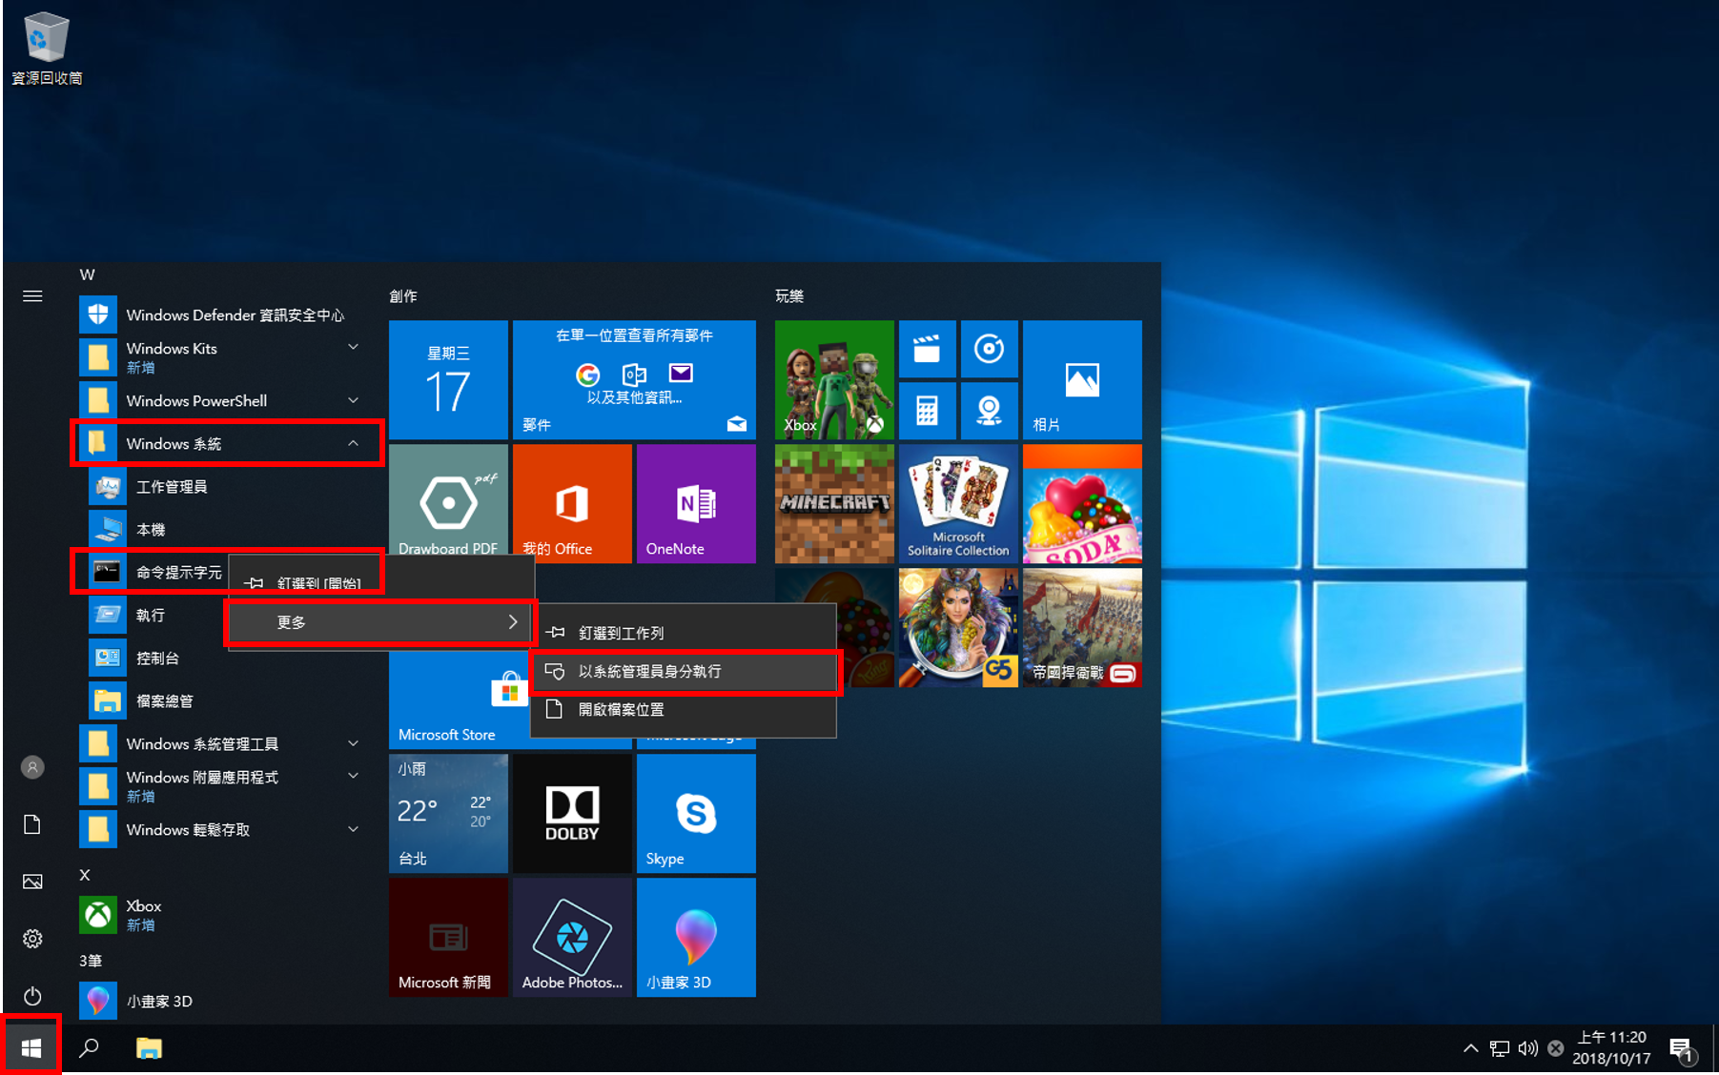This screenshot has height=1075, width=1719.
Task: Expand the Windows Kits folder
Action: point(224,357)
